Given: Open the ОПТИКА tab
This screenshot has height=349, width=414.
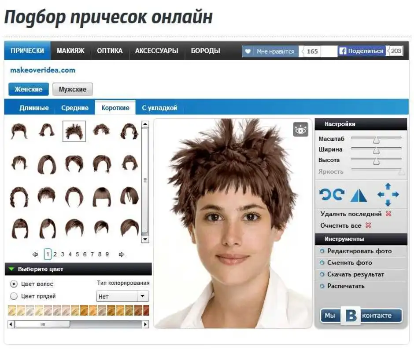Looking at the screenshot, I should 110,51.
